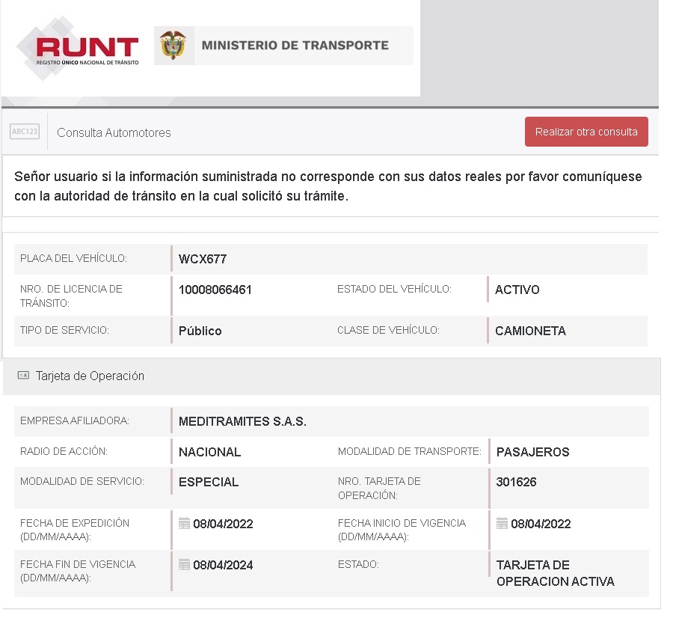This screenshot has width=673, height=624.
Task: Select the vehicle status ACTIVO value
Action: [517, 290]
